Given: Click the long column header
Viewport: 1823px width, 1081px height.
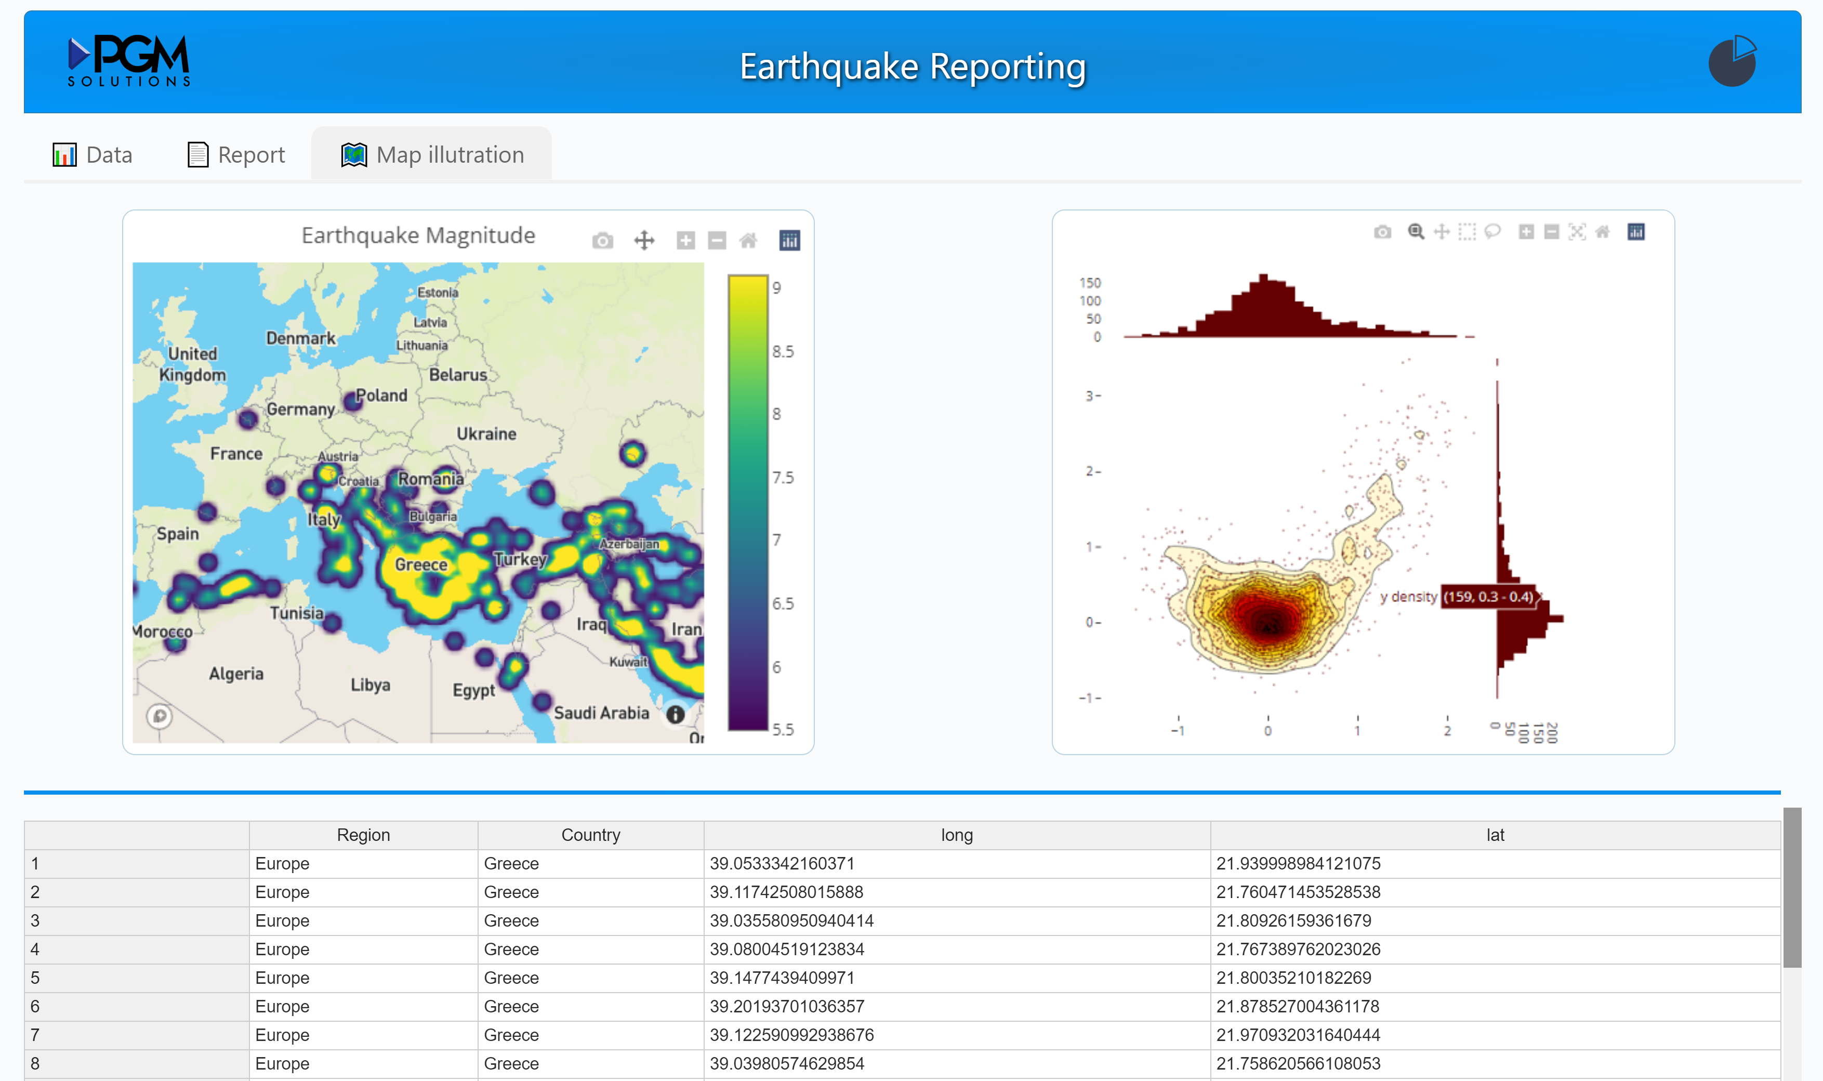Looking at the screenshot, I should pos(956,835).
